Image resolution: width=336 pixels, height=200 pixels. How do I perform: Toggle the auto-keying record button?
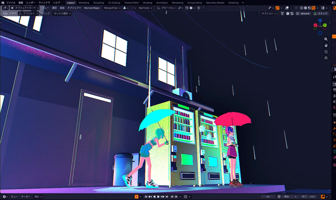pos(137,197)
